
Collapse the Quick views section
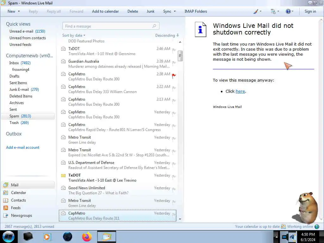(18, 24)
